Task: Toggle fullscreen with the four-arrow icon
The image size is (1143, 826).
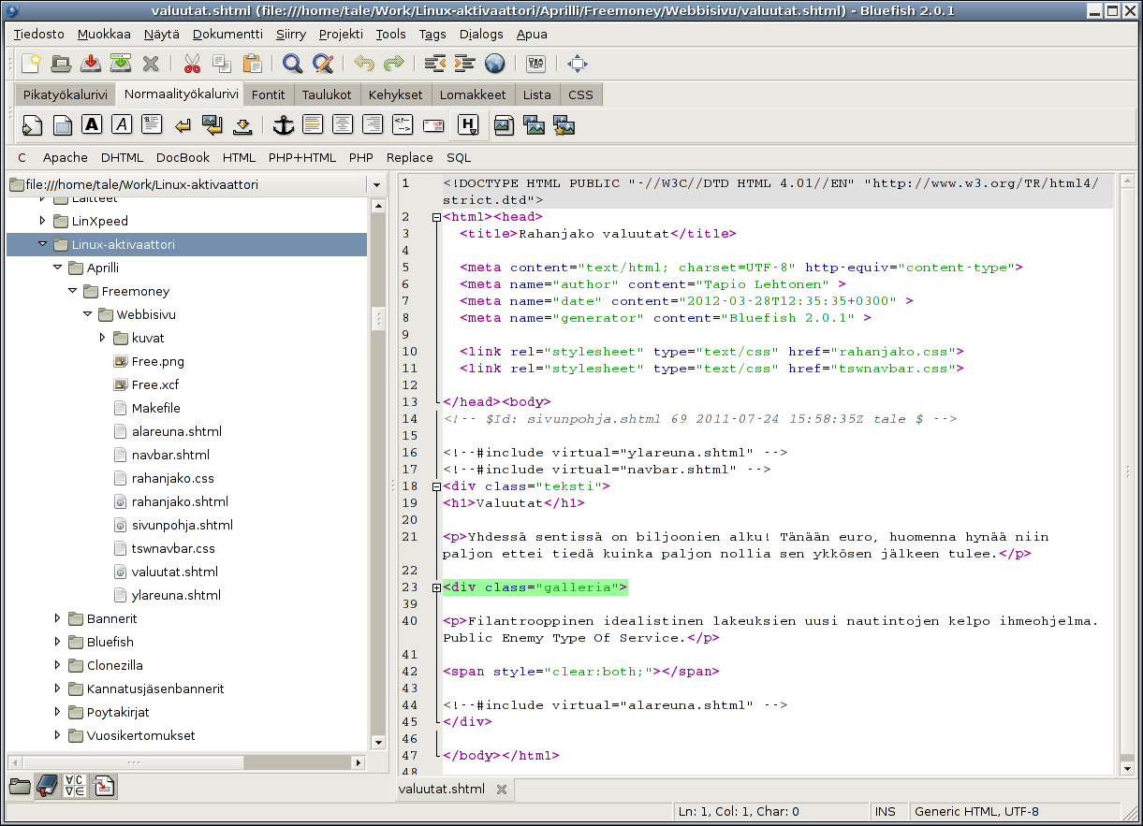Action: click(578, 64)
